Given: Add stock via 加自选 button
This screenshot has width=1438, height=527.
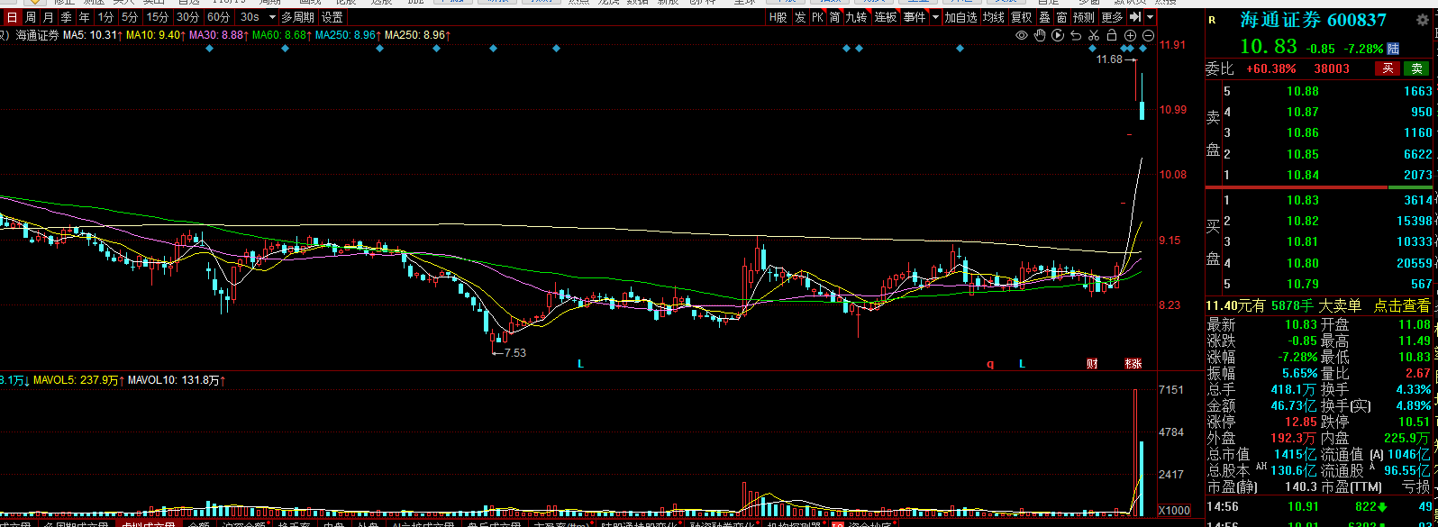Looking at the screenshot, I should click(x=960, y=17).
